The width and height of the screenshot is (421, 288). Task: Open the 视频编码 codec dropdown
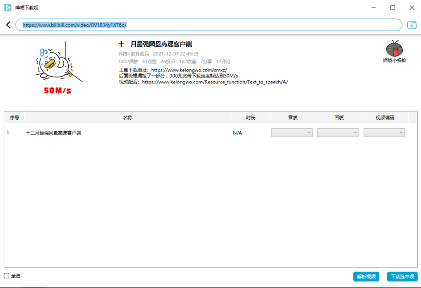point(384,133)
